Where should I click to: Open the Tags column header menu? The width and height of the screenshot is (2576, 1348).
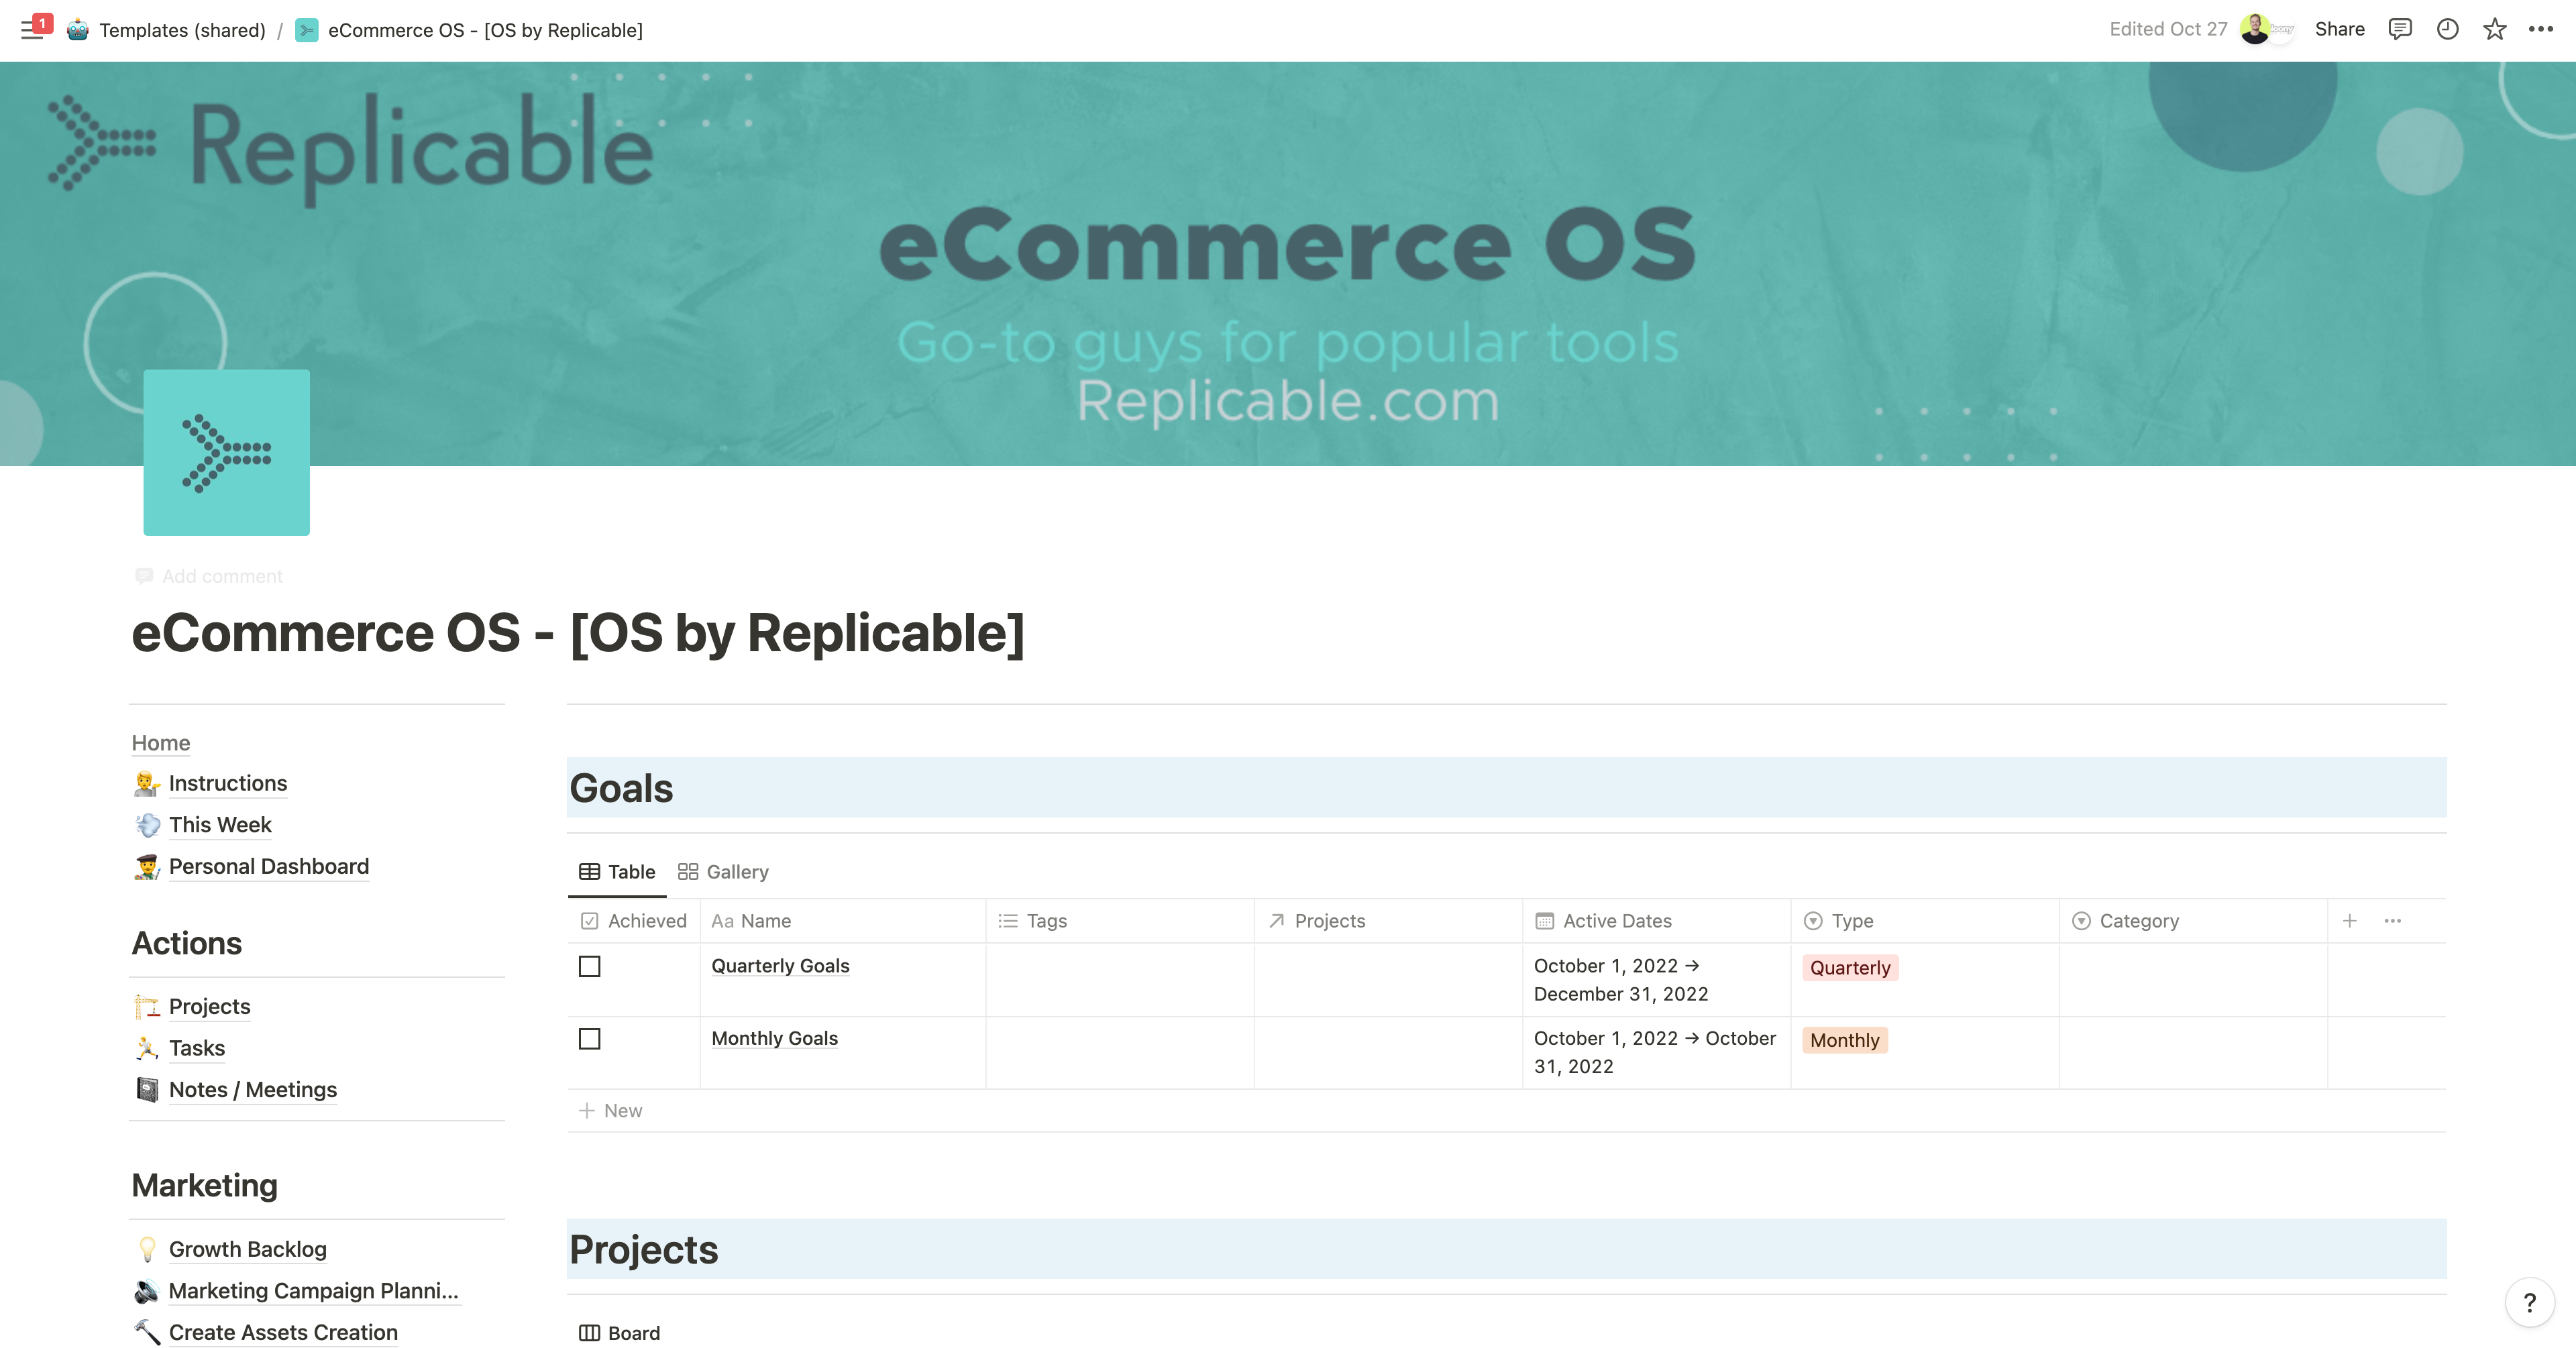1120,920
